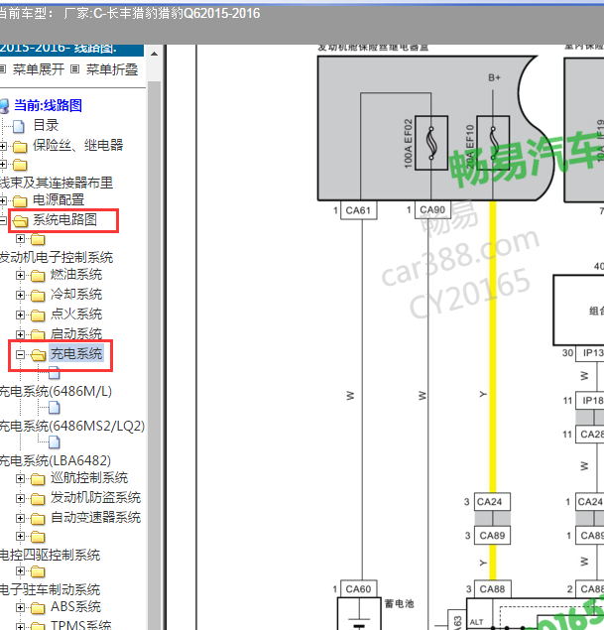Expand the 线束及其连接器布里 node
The image size is (604, 630).
(x=3, y=165)
